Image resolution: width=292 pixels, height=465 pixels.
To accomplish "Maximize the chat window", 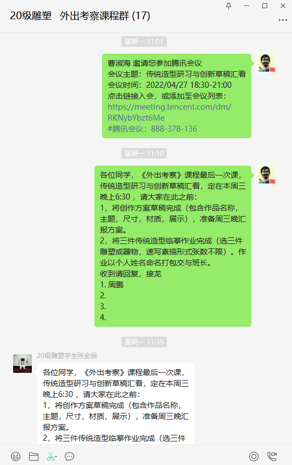I will coord(265,5).
